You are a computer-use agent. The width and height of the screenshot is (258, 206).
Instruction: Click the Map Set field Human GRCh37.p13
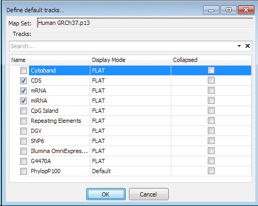coord(145,23)
